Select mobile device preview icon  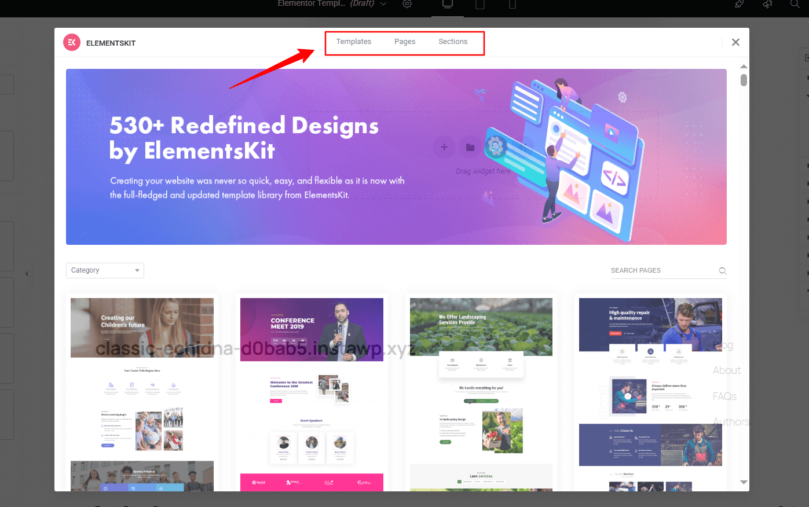pyautogui.click(x=512, y=4)
